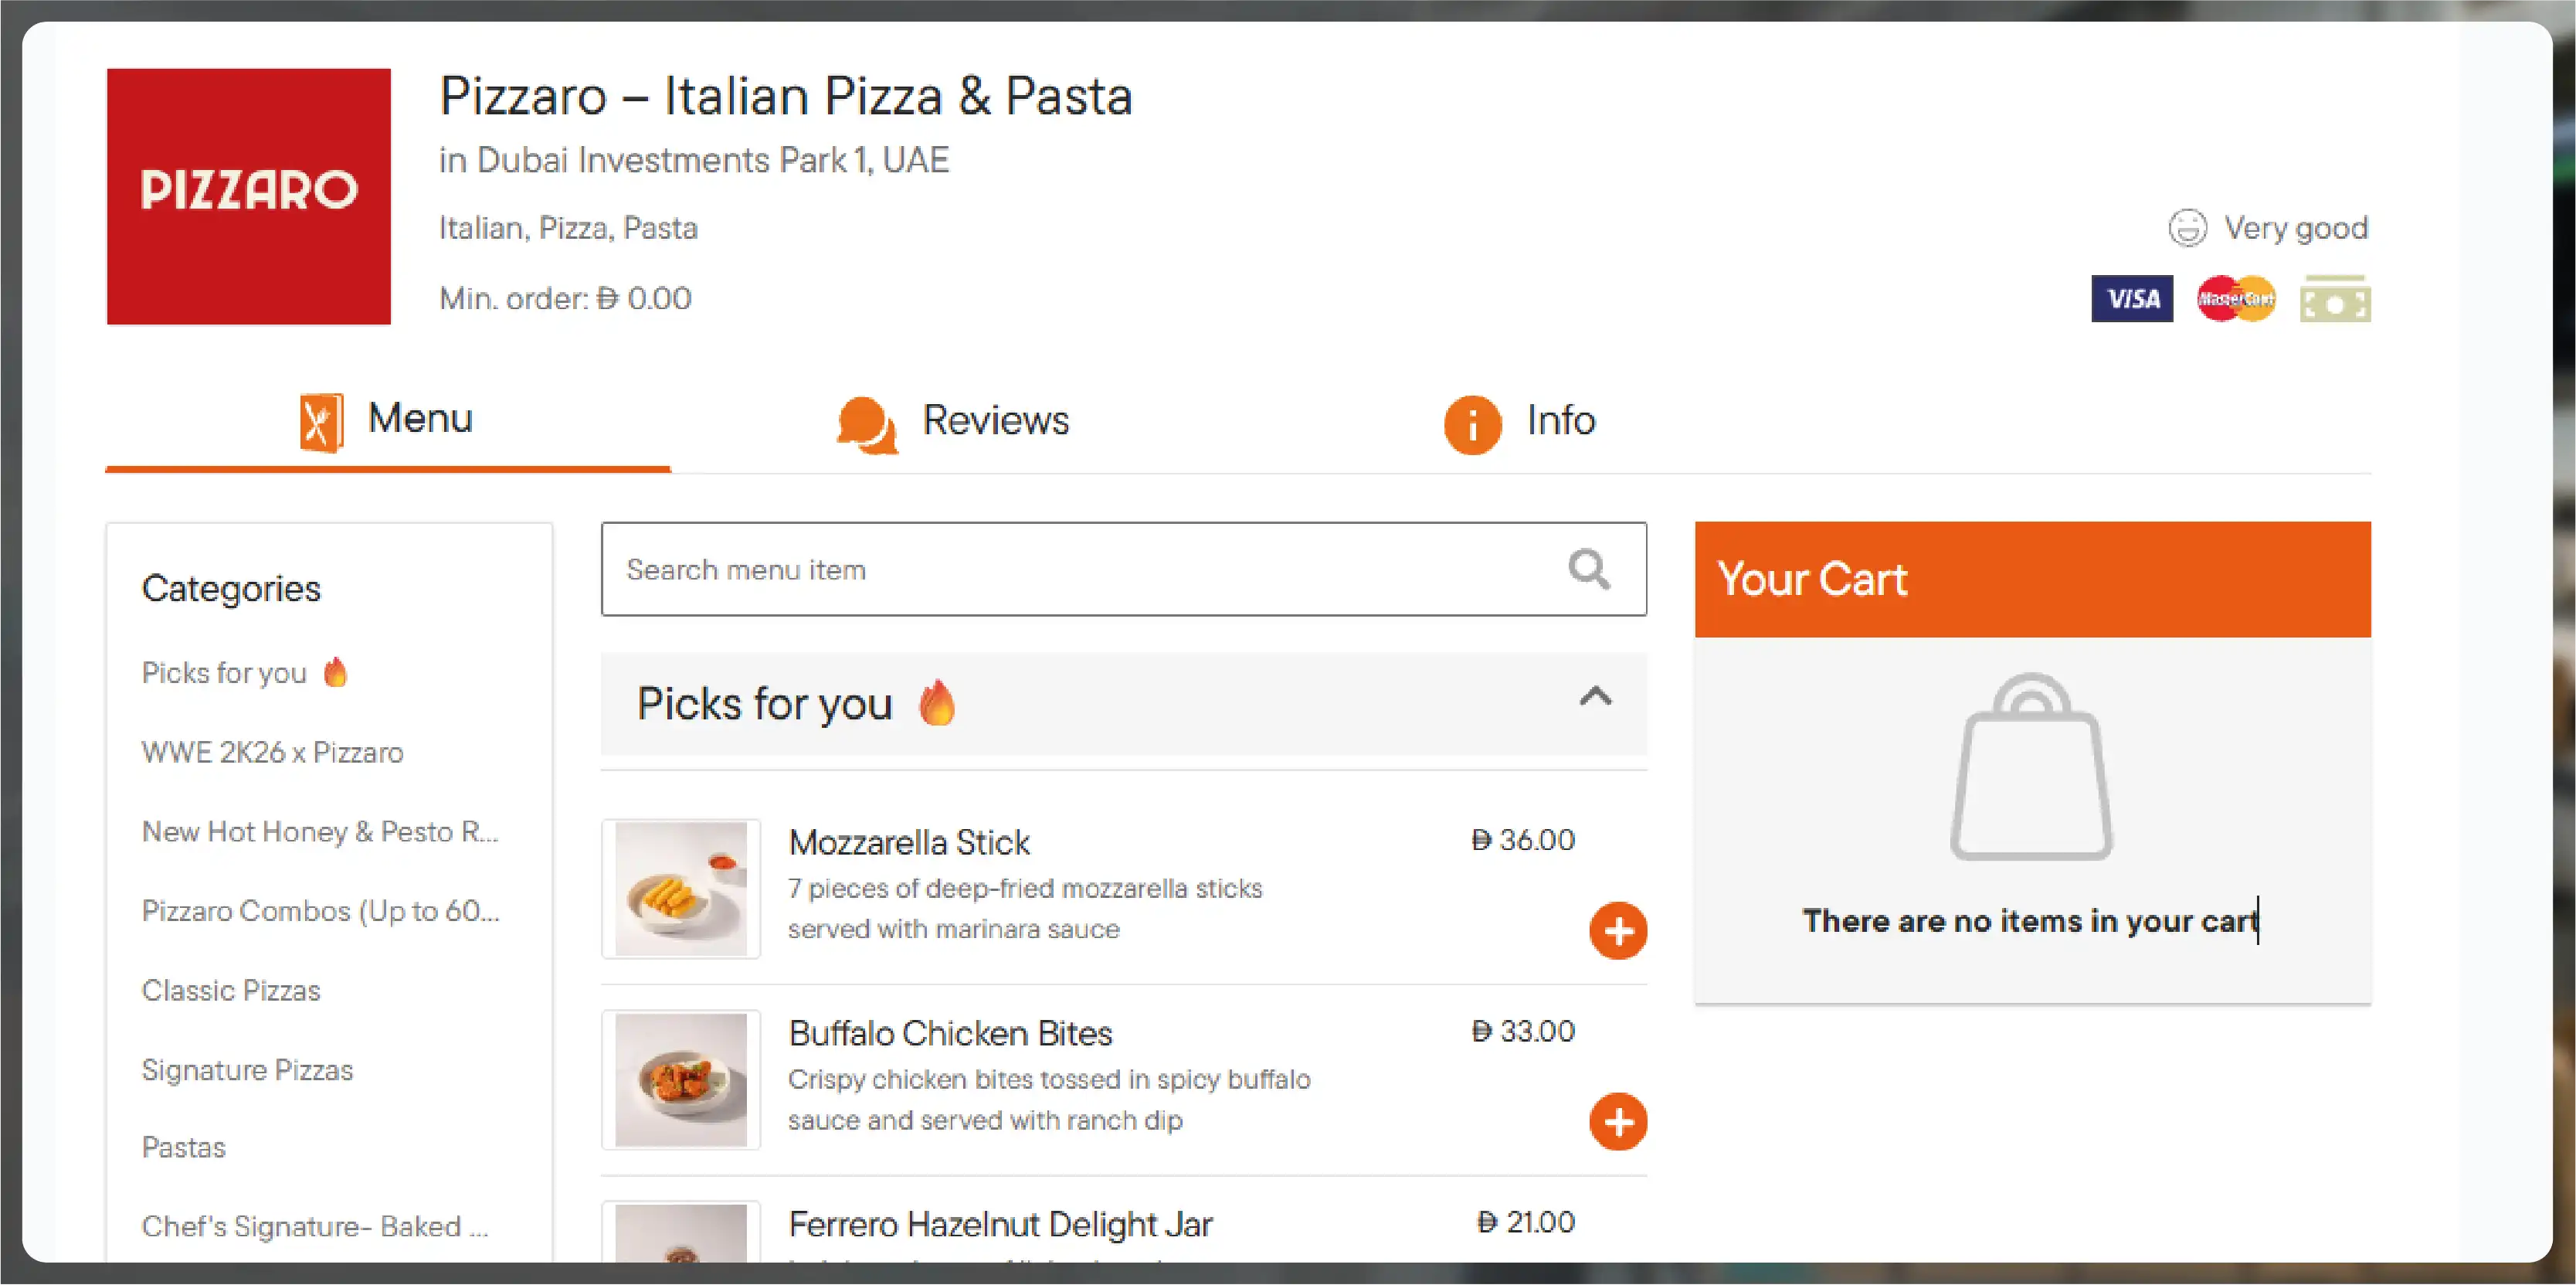The width and height of the screenshot is (2576, 1285).
Task: Select WWE 2K26 x Pizzaro category
Action: point(272,752)
